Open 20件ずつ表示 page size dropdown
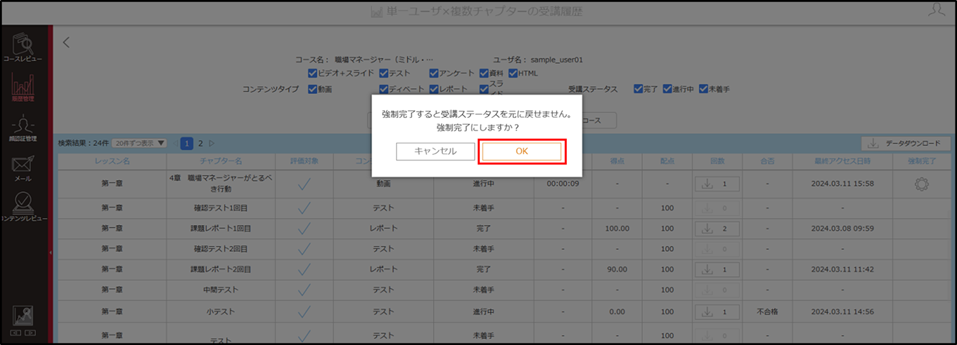 click(x=139, y=143)
